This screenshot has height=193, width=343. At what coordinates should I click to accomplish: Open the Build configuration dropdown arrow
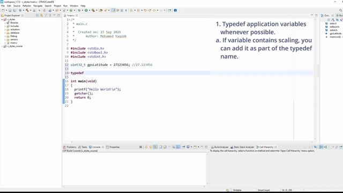[x=31, y=10]
